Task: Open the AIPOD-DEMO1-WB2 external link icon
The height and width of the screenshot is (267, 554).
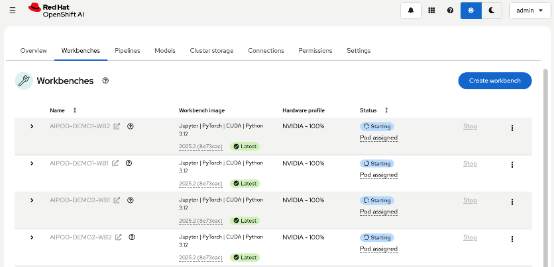Action: point(117,126)
